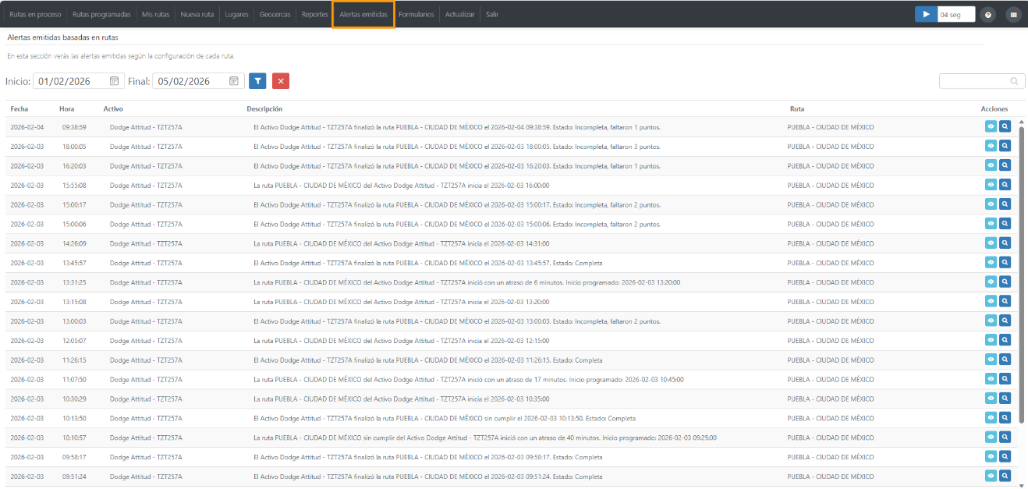
Task: Start the auto-refresh play button
Action: point(926,14)
